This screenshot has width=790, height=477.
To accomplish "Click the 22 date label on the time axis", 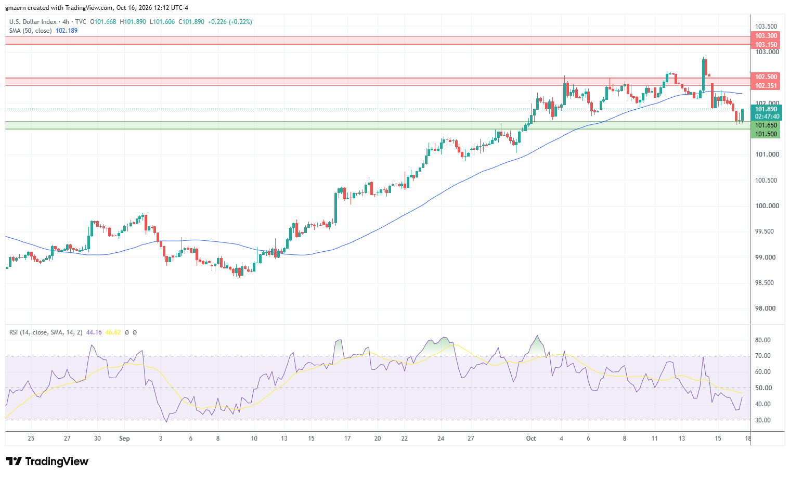I will coord(405,439).
